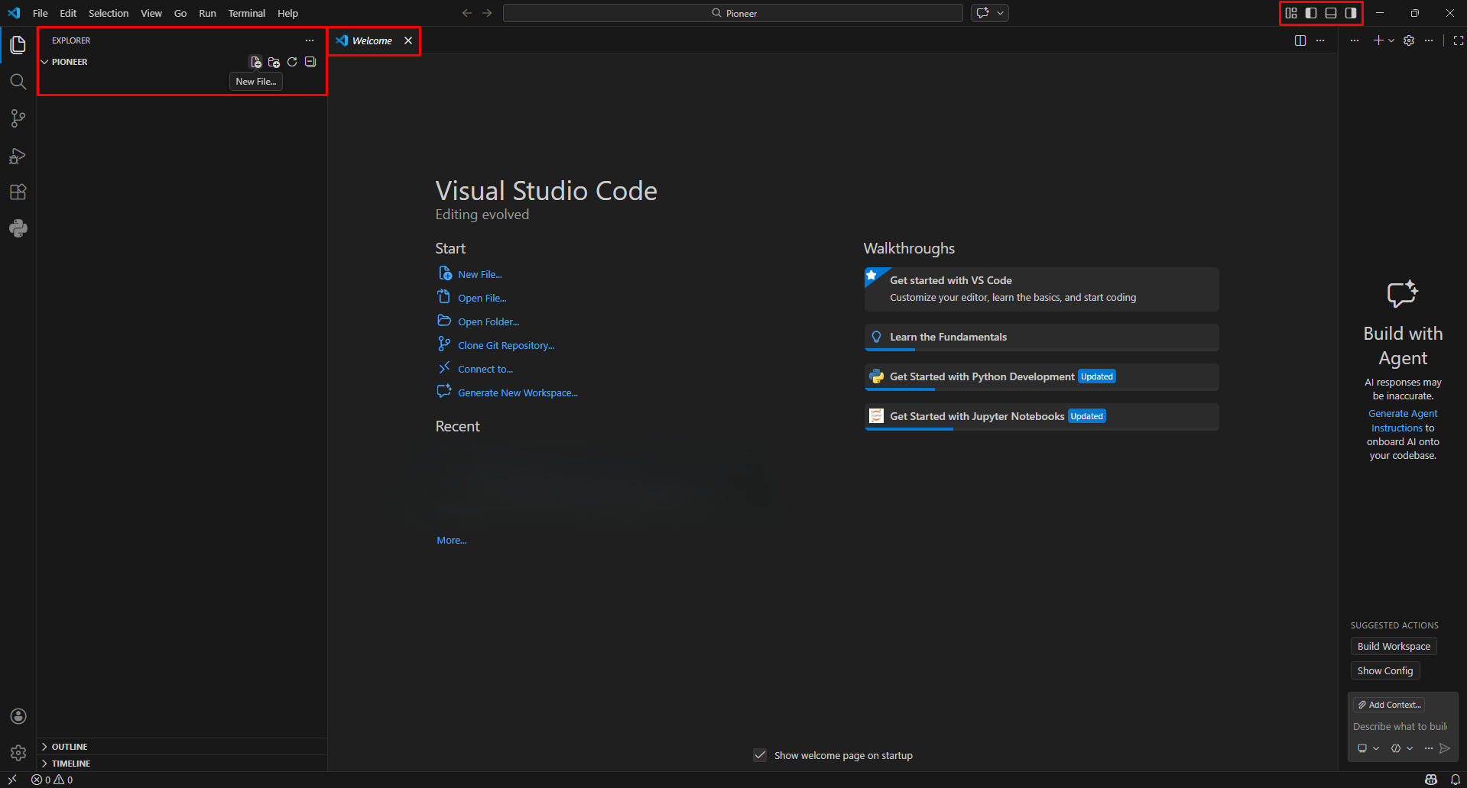Open the Source Control view
The width and height of the screenshot is (1467, 788).
[x=18, y=118]
